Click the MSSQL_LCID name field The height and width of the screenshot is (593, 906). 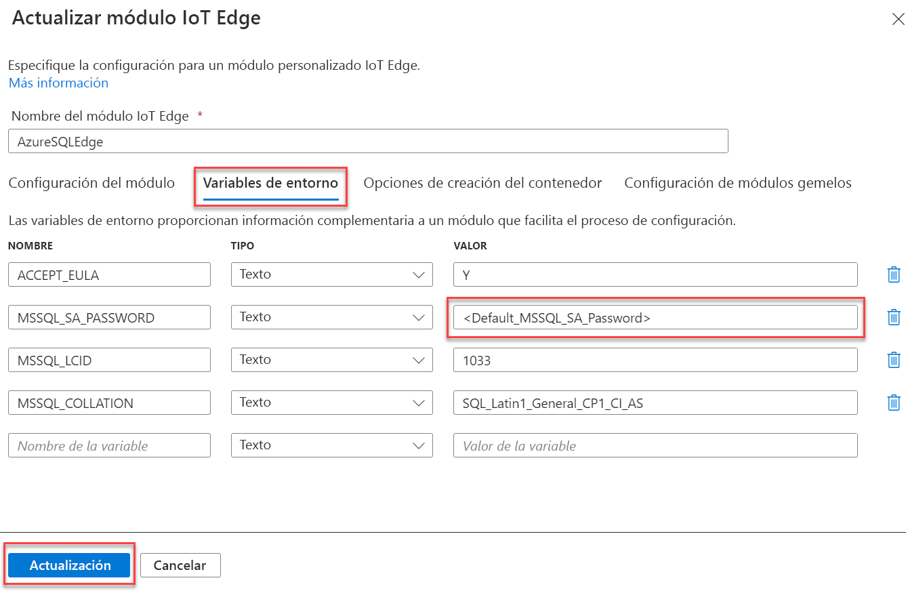[109, 360]
